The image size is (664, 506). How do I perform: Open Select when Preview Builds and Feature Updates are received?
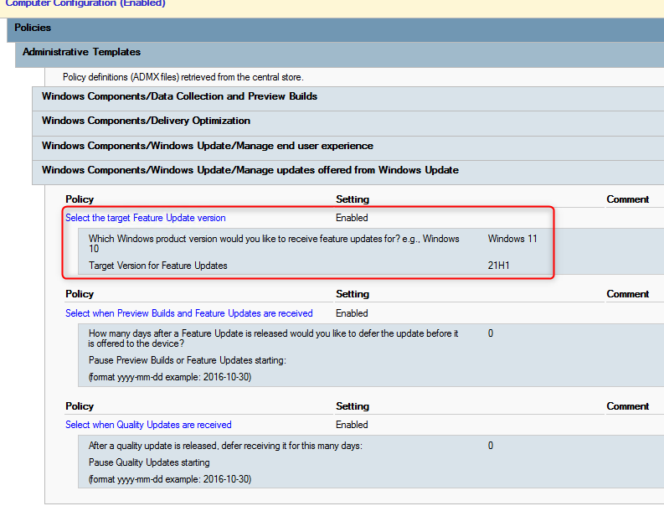[189, 313]
